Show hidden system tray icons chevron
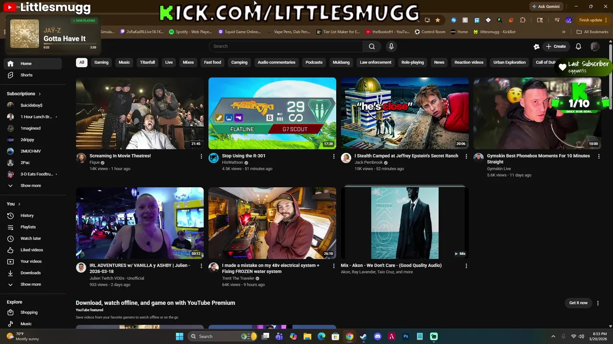This screenshot has height=344, width=613. click(x=553, y=336)
